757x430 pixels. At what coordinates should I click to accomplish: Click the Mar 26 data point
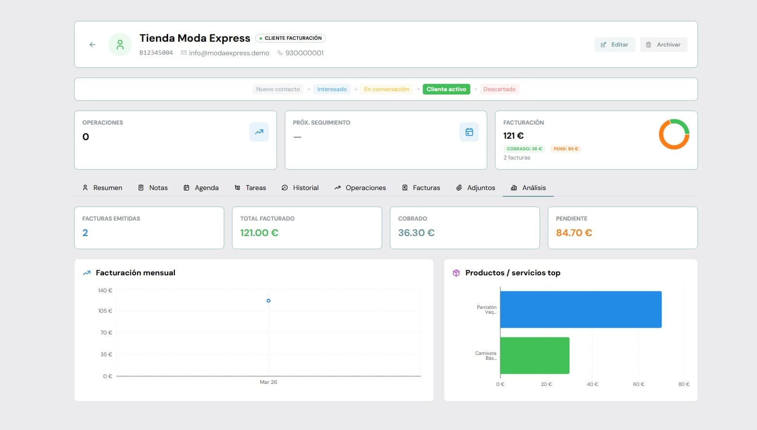pos(268,301)
